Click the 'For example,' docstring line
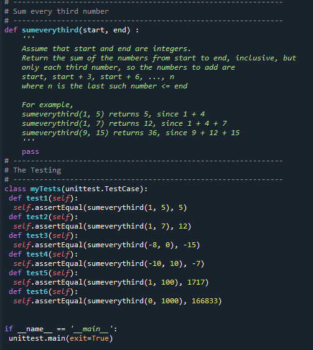The width and height of the screenshot is (313, 350). pos(47,105)
